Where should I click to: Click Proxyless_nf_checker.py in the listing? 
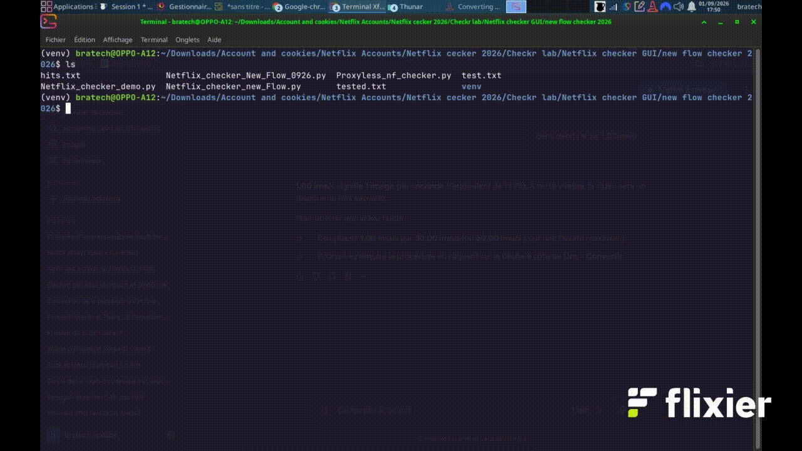coord(394,76)
